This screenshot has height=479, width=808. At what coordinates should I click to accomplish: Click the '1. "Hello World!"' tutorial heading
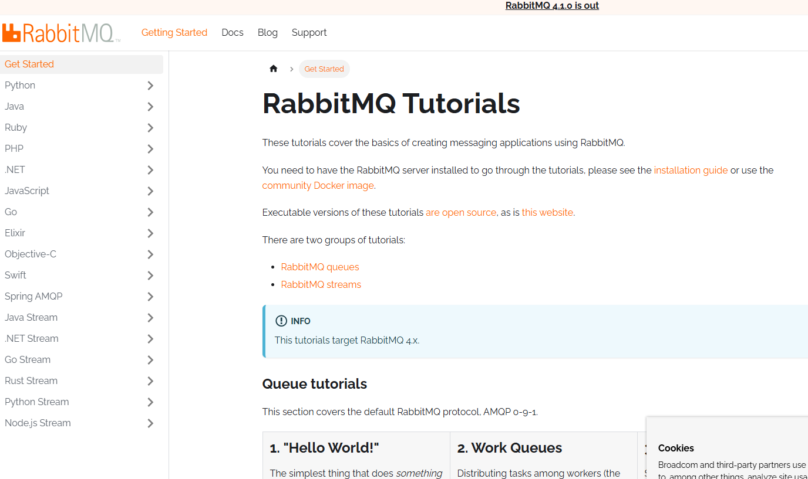point(324,448)
